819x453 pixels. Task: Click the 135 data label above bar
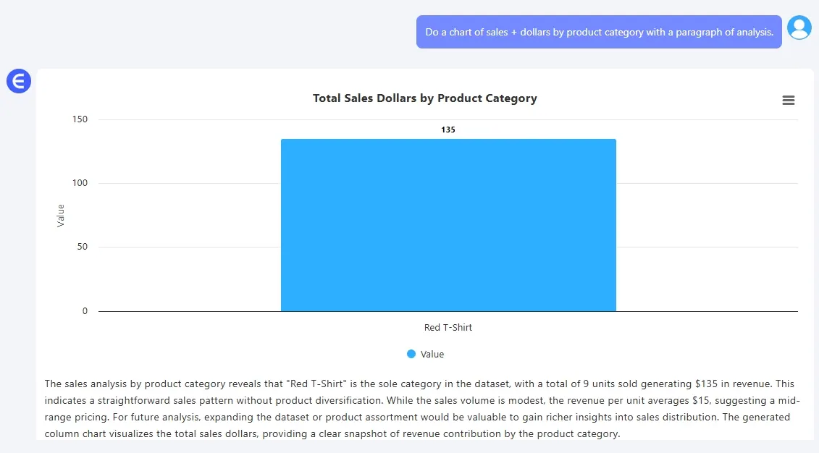pos(448,130)
